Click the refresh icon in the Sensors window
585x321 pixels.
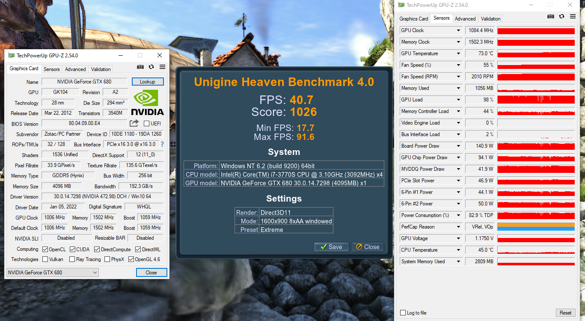pyautogui.click(x=561, y=16)
